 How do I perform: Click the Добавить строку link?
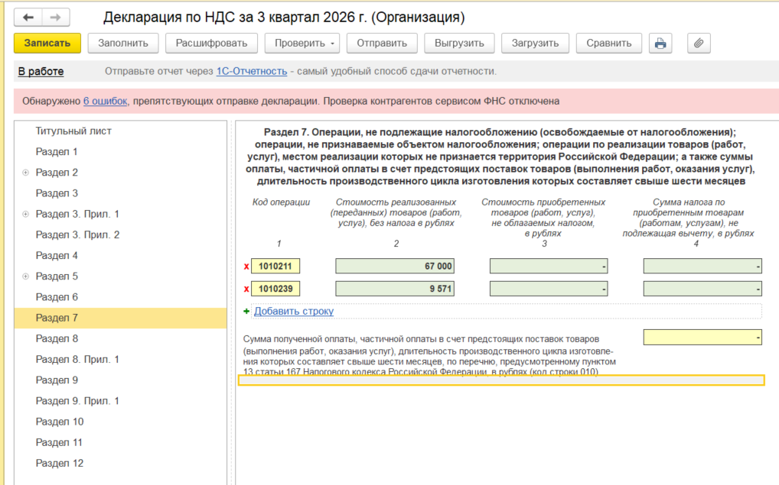point(294,311)
